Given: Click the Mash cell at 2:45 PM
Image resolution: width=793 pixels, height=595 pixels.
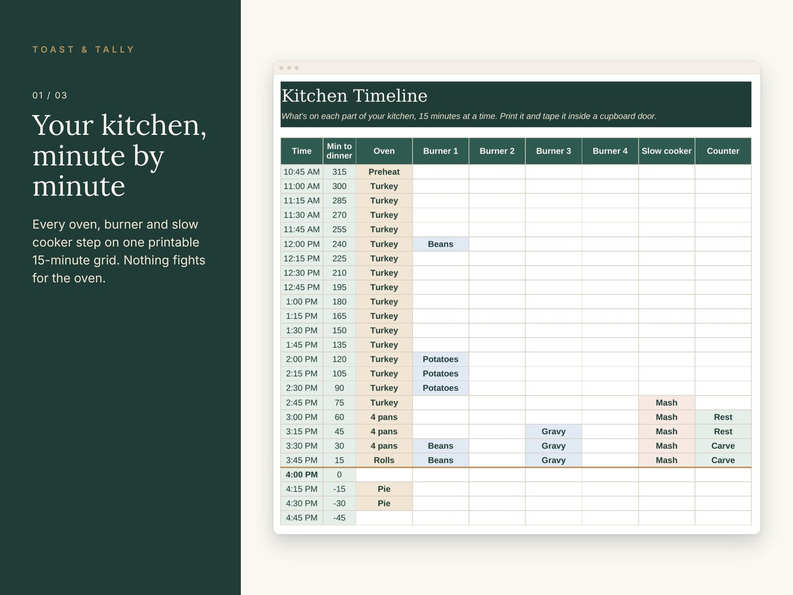Looking at the screenshot, I should point(667,403).
